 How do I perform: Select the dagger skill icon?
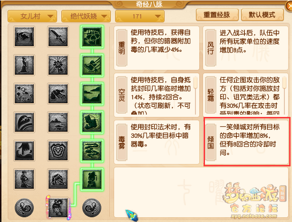pyautogui.click(x=58, y=37)
